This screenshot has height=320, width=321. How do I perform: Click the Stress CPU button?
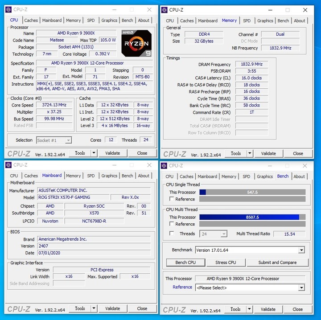tap(226, 263)
